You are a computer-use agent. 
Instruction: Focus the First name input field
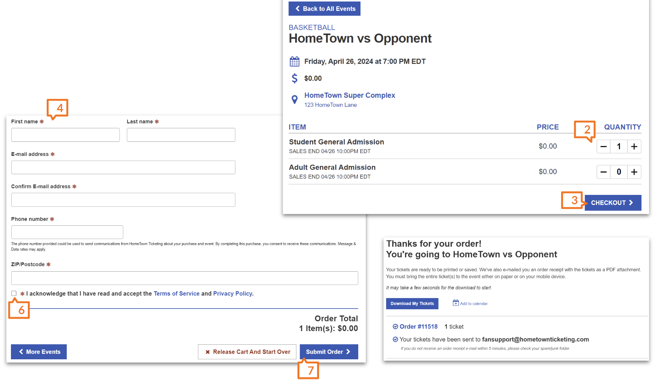pos(65,135)
